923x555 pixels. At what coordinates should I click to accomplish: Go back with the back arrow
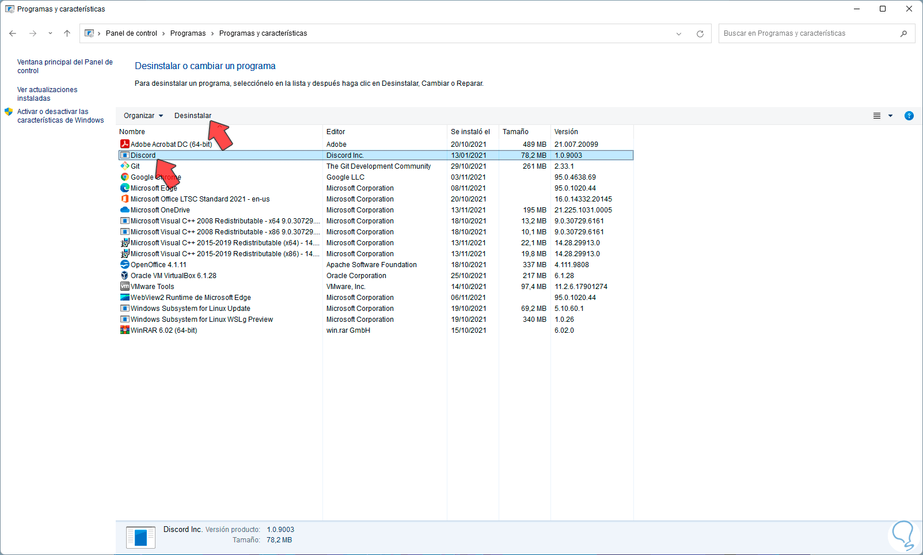pos(13,33)
